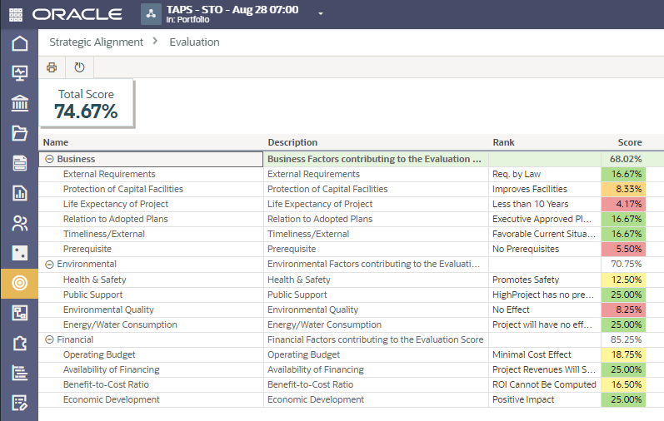Open the TAPS - STO context dropdown
This screenshot has width=664, height=421.
tap(321, 14)
